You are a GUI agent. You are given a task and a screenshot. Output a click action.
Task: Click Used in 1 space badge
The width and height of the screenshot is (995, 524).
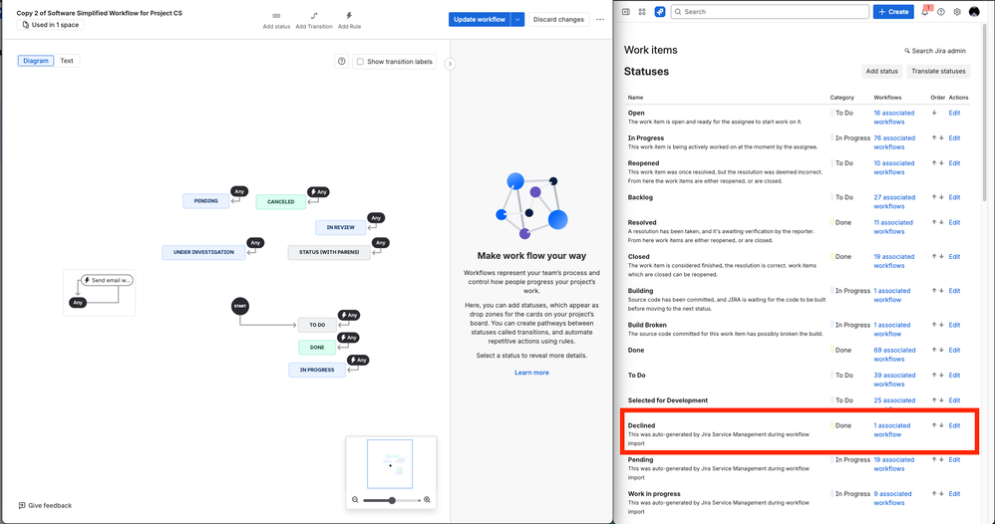[x=50, y=25]
